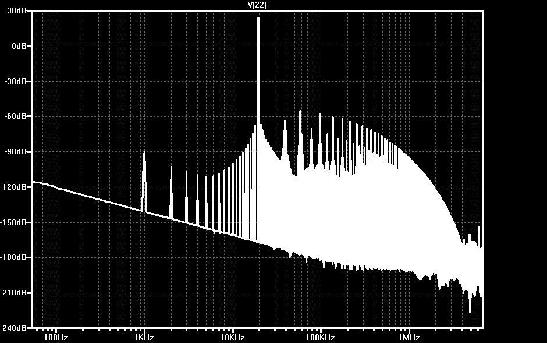
Task: Click the V(22) trace label
Action: click(257, 5)
